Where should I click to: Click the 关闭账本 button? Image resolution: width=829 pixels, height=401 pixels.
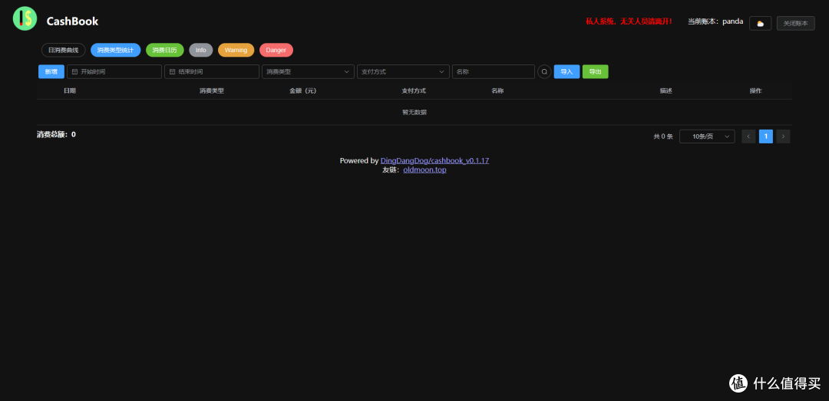796,23
